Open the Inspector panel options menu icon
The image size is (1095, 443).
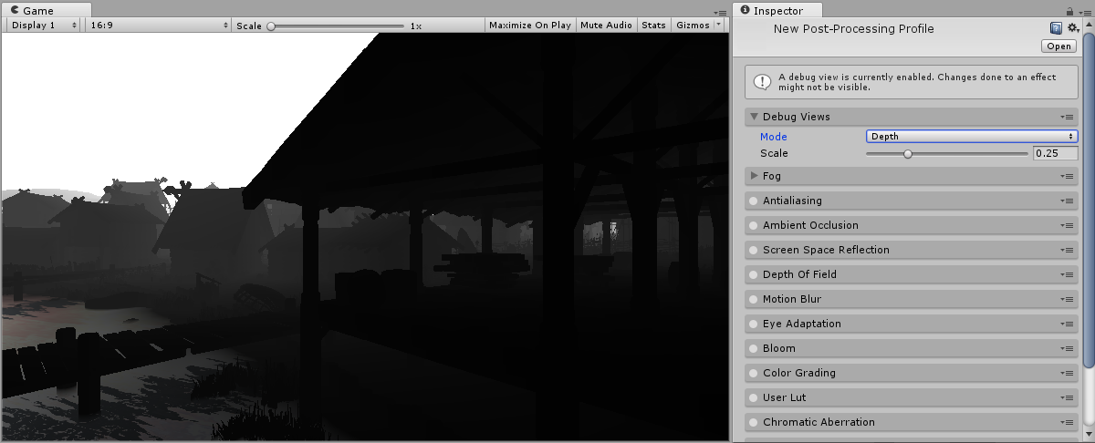click(1085, 11)
